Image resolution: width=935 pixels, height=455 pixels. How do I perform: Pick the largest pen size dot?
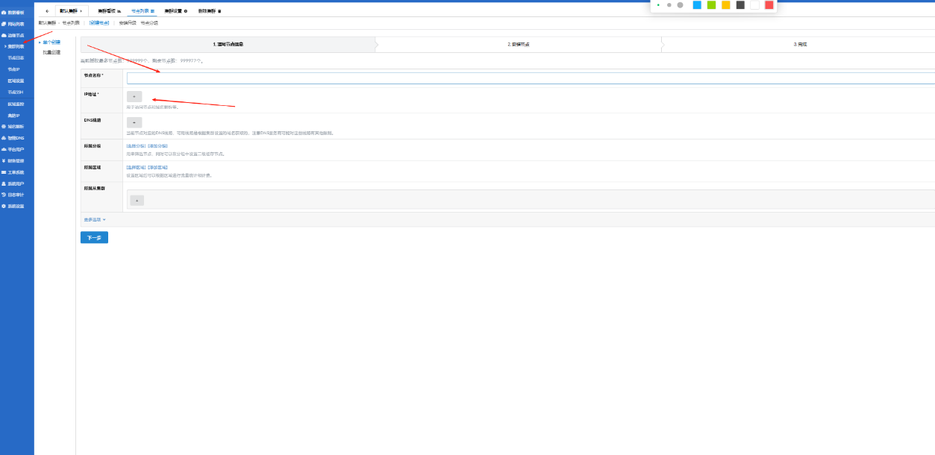click(x=680, y=4)
